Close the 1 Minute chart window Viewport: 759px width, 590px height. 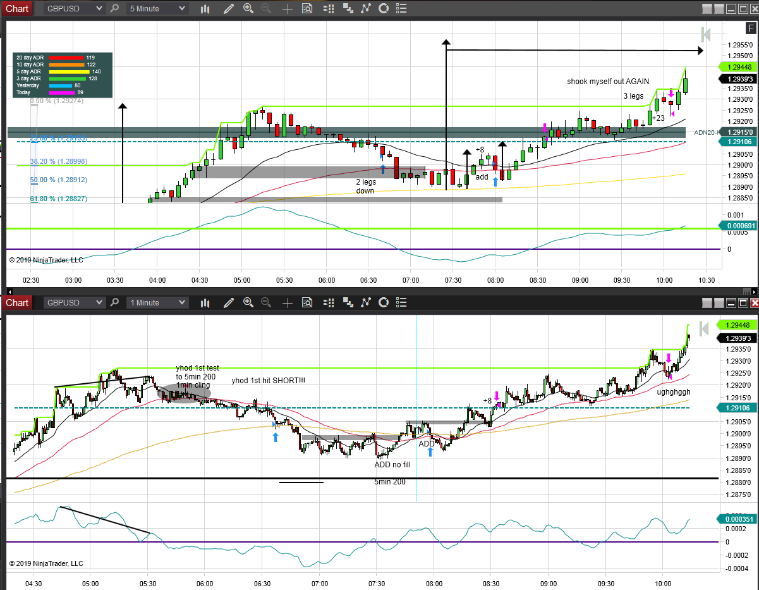[753, 302]
